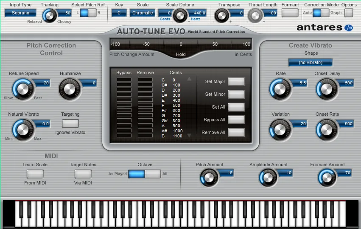Viewport: 361px width, 229px height.
Task: Click the Retune Speed knob
Action: (23, 89)
